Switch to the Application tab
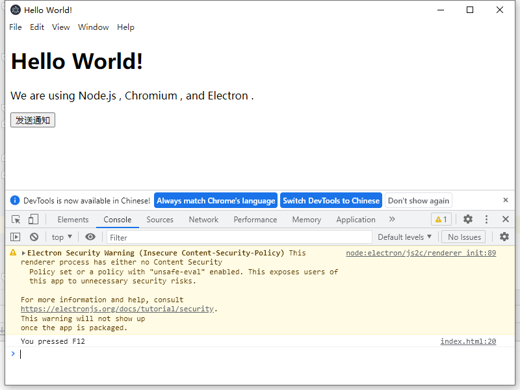The height and width of the screenshot is (390, 520). coord(356,220)
